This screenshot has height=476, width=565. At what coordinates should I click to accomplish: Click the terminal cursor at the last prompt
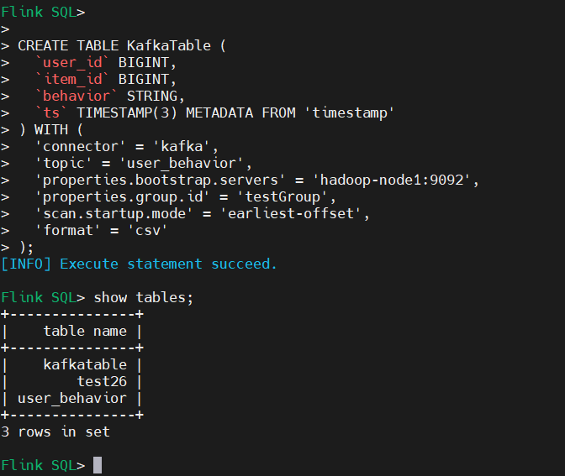point(98,465)
